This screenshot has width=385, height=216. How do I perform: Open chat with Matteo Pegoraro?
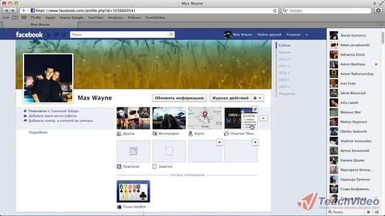click(x=353, y=122)
